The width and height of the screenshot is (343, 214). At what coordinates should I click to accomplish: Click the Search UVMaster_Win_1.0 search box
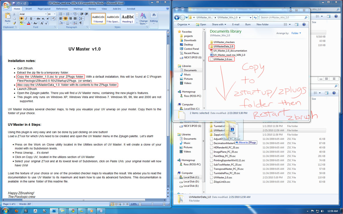pyautogui.click(x=281, y=18)
